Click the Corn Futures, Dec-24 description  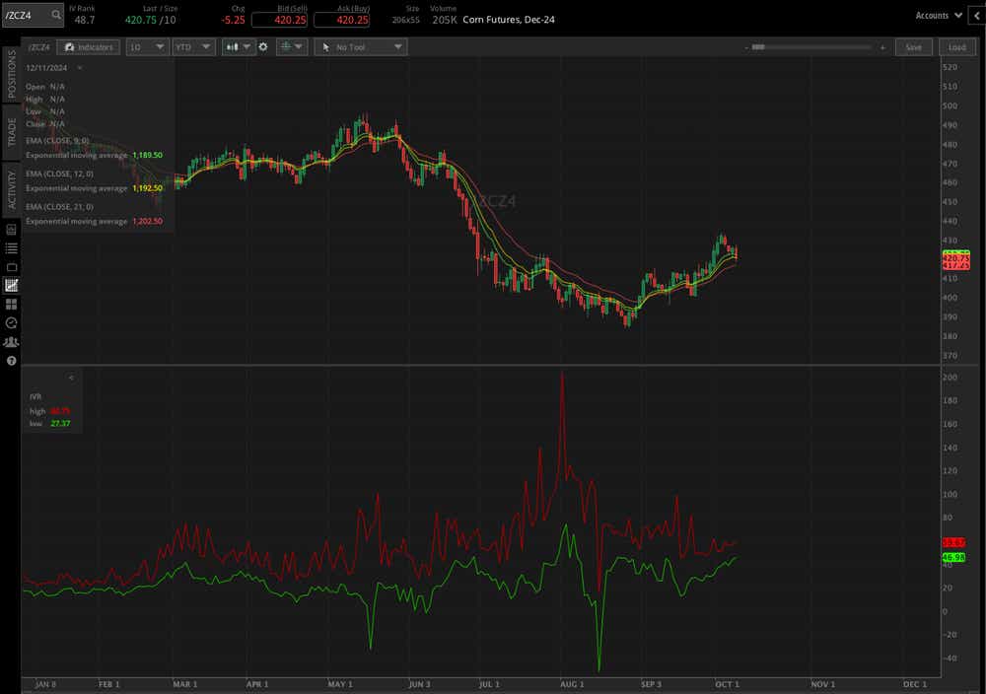tap(509, 20)
